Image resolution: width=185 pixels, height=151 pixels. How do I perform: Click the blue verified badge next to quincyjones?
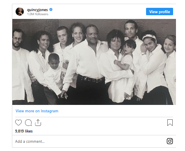(51, 9)
